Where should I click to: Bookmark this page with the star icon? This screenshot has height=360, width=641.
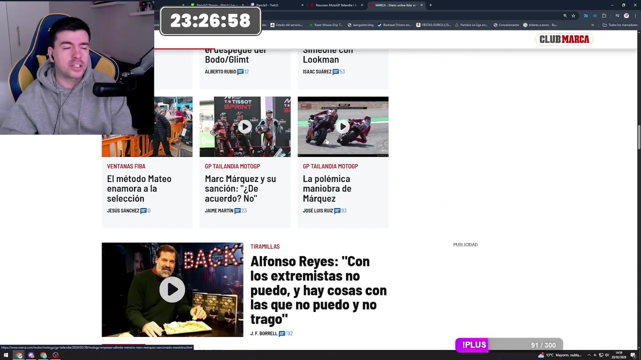pos(573,15)
